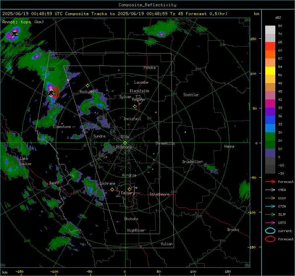Click the Okotoks city label

pos(131,219)
